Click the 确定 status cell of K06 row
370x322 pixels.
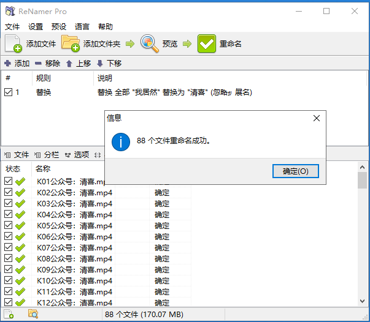[162, 237]
